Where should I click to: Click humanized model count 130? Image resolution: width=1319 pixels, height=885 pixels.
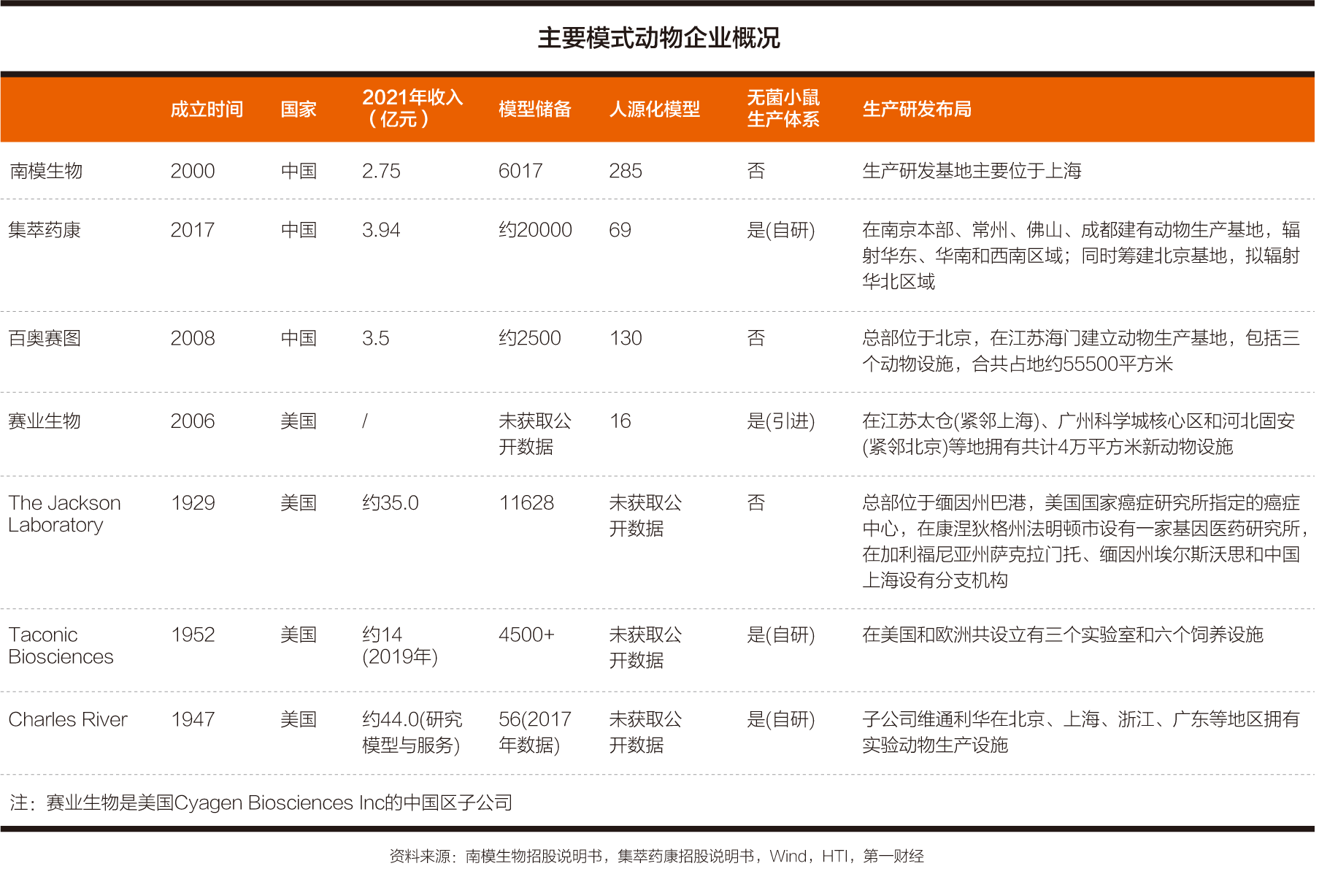pos(626,338)
